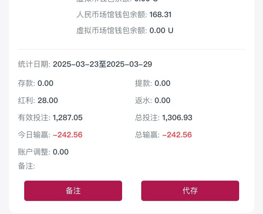Click the 0.00 amount beside 提款

click(163, 83)
